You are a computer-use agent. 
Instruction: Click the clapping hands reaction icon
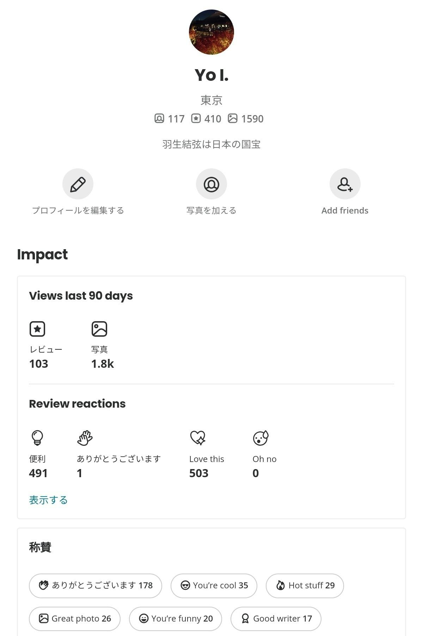[x=85, y=438]
